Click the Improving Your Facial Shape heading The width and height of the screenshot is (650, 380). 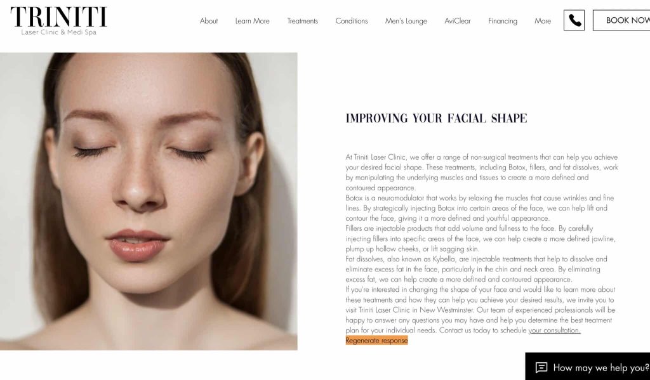(x=436, y=119)
